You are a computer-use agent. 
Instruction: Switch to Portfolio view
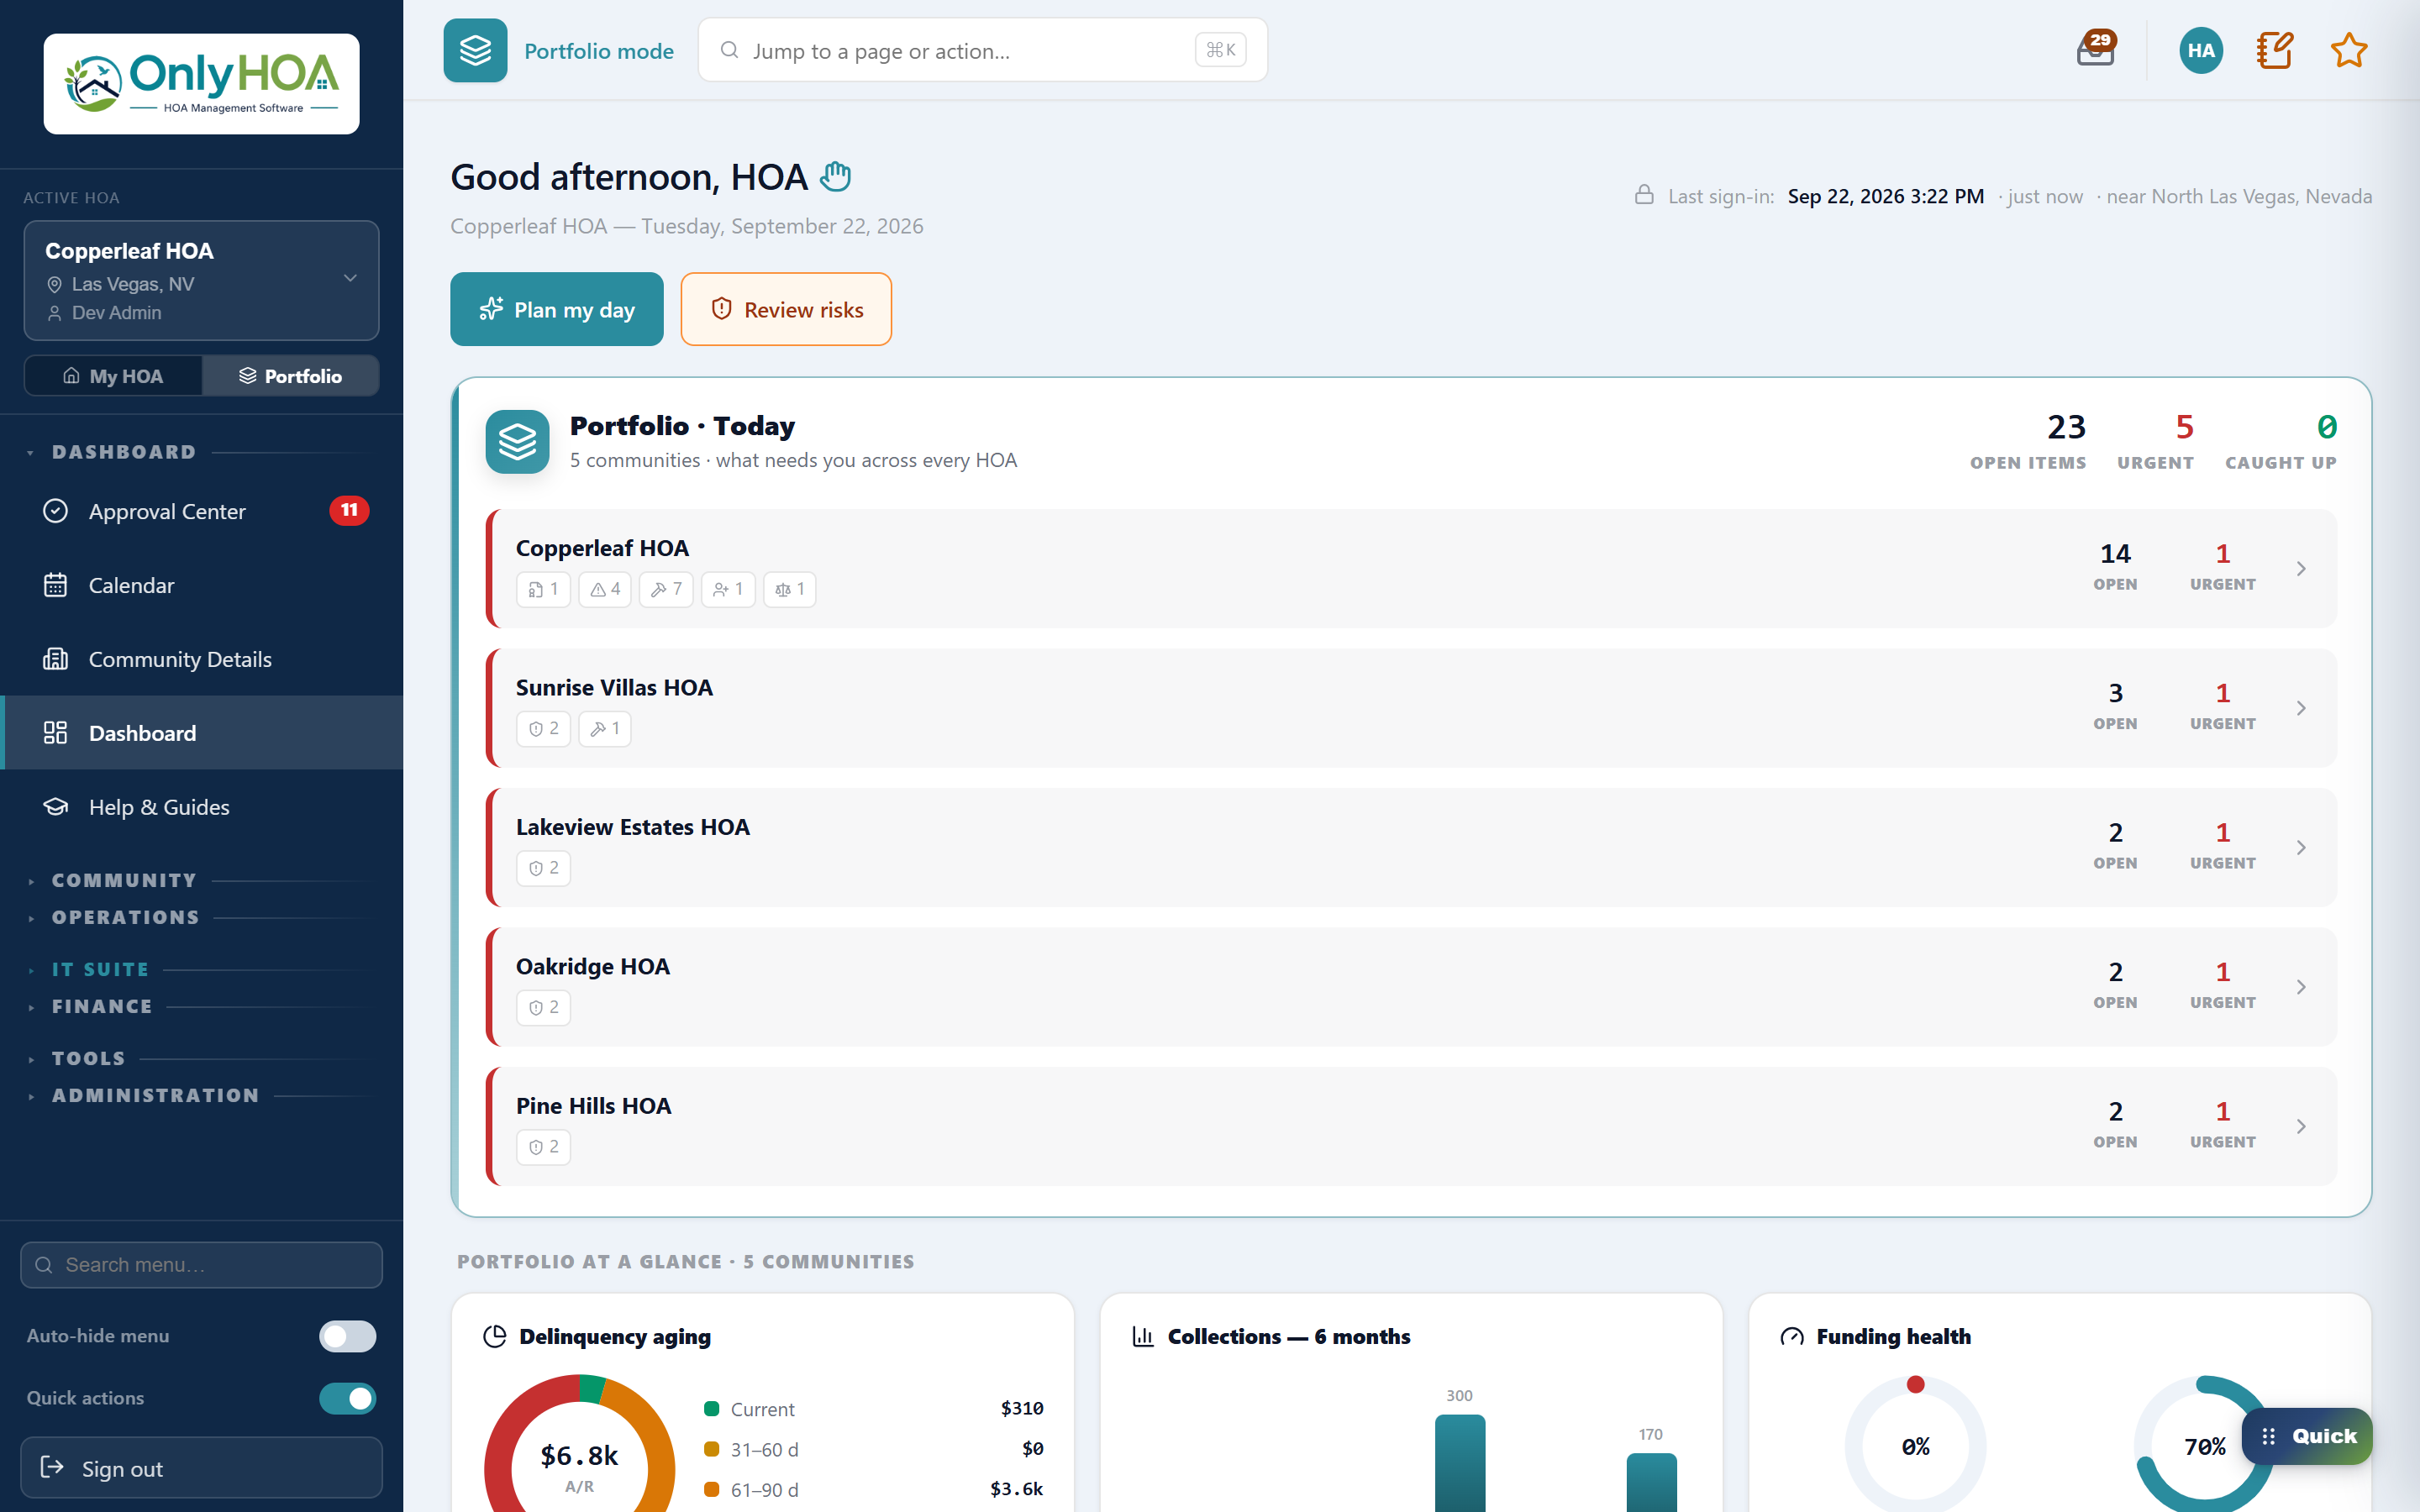pos(290,376)
